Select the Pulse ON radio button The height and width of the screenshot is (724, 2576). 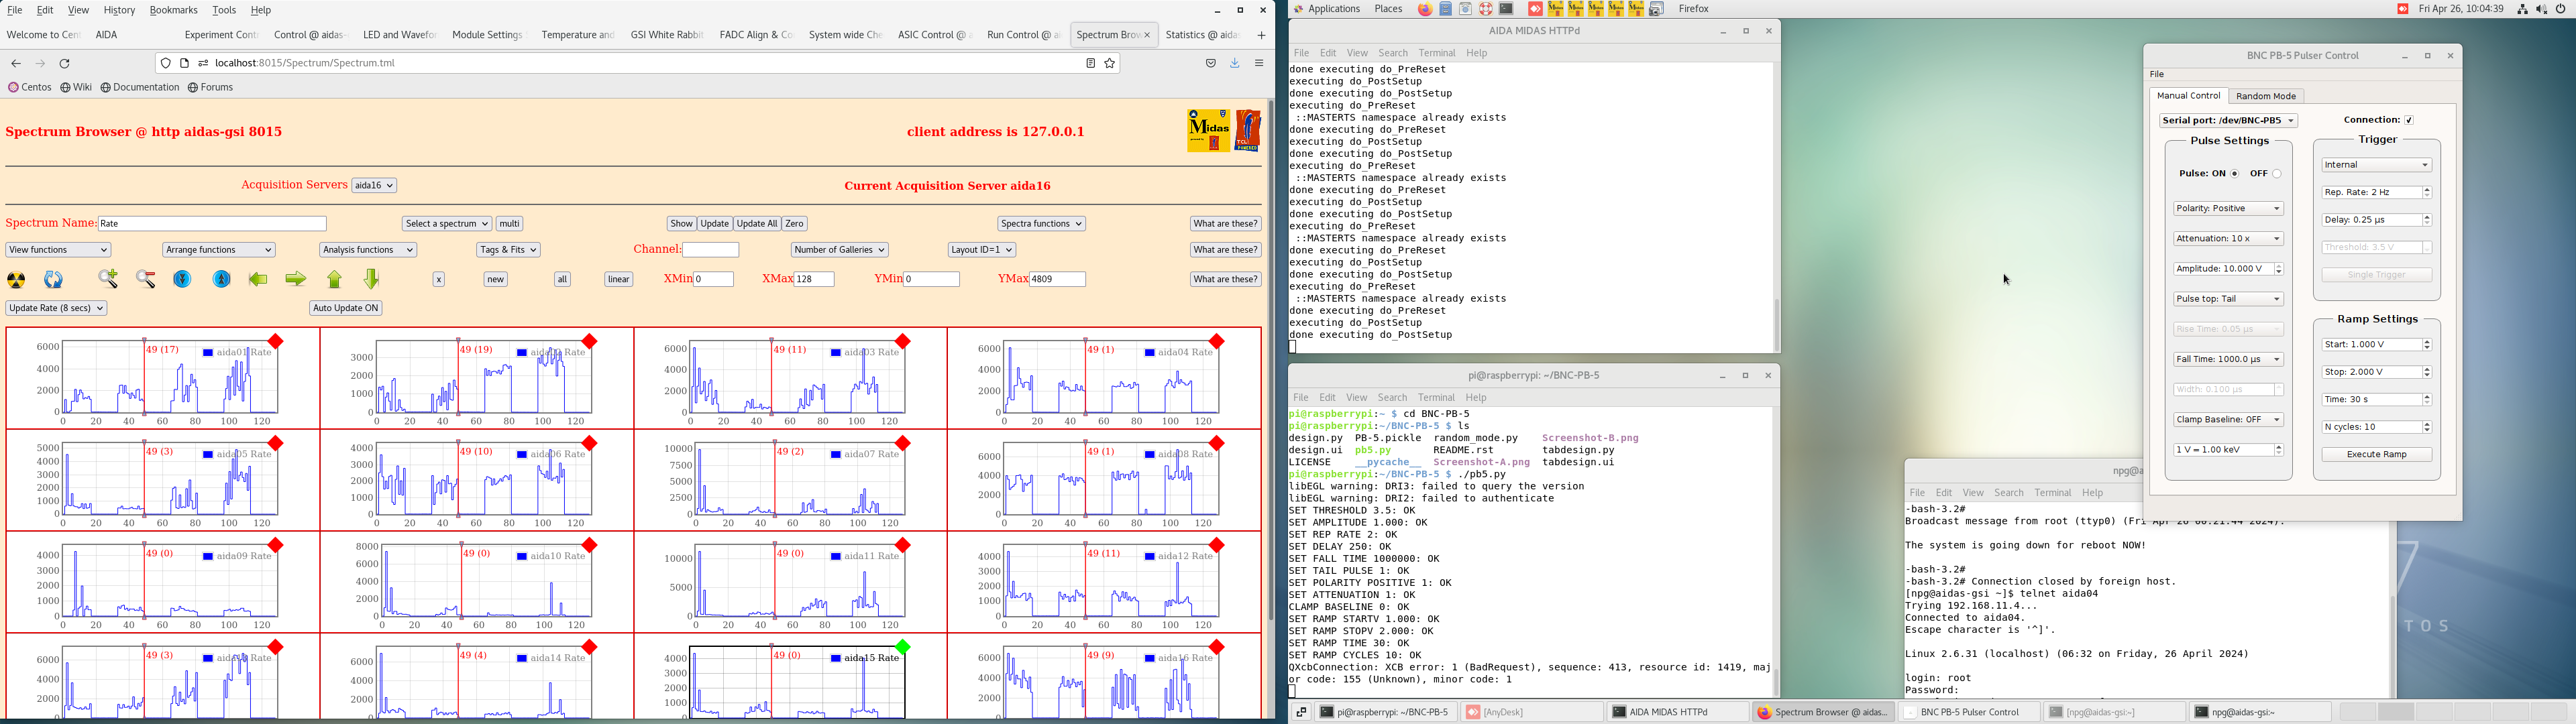2235,174
